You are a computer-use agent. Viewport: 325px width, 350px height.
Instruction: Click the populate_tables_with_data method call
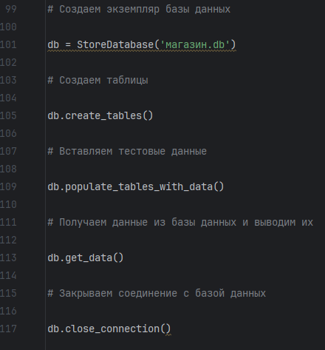tap(139, 186)
